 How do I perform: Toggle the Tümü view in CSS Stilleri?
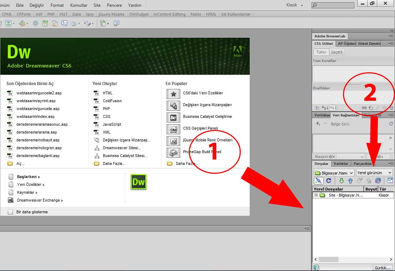321,52
